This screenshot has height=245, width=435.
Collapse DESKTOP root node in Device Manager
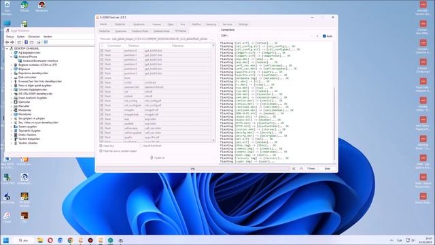click(x=7, y=48)
